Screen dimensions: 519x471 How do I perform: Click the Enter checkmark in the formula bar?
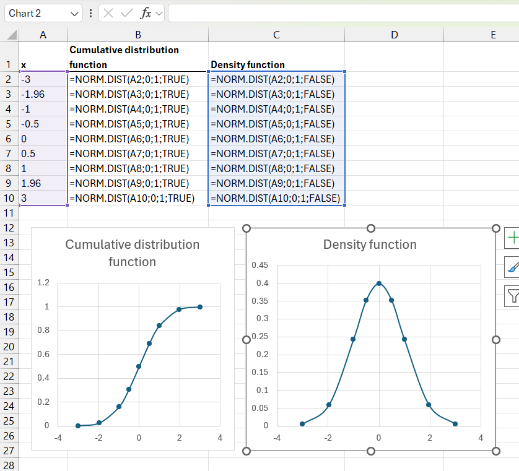[127, 13]
